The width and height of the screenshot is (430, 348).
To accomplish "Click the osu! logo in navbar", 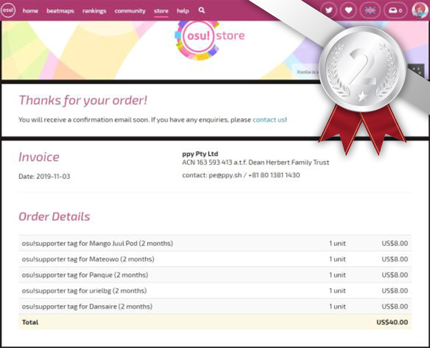I will point(8,10).
